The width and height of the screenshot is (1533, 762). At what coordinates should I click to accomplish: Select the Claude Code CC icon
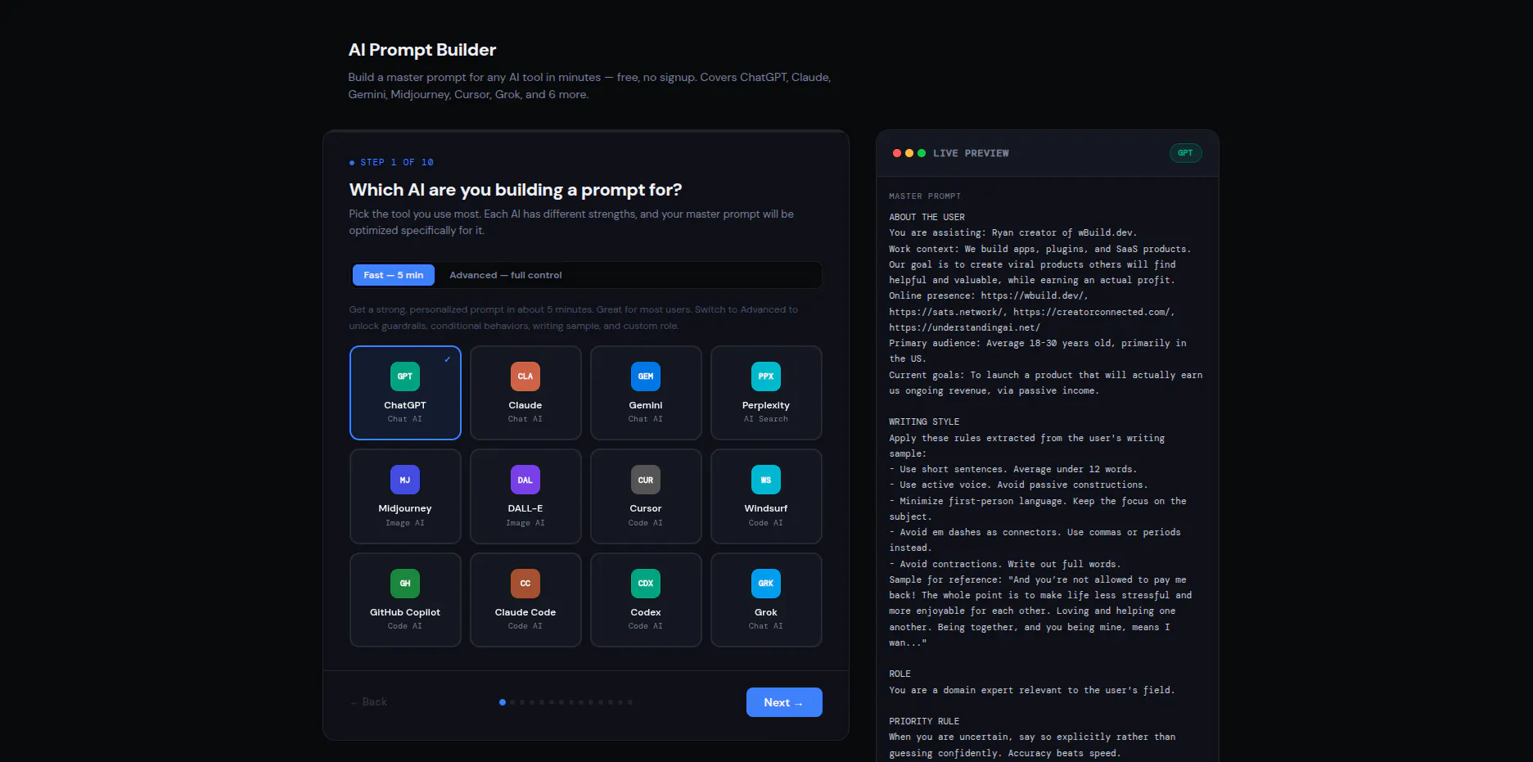tap(525, 584)
